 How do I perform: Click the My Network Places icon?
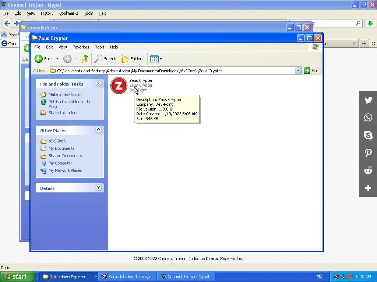click(x=43, y=170)
